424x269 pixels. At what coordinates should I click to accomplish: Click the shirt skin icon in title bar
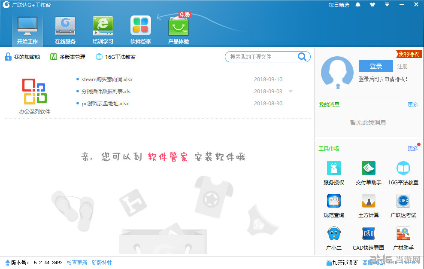[x=373, y=4]
